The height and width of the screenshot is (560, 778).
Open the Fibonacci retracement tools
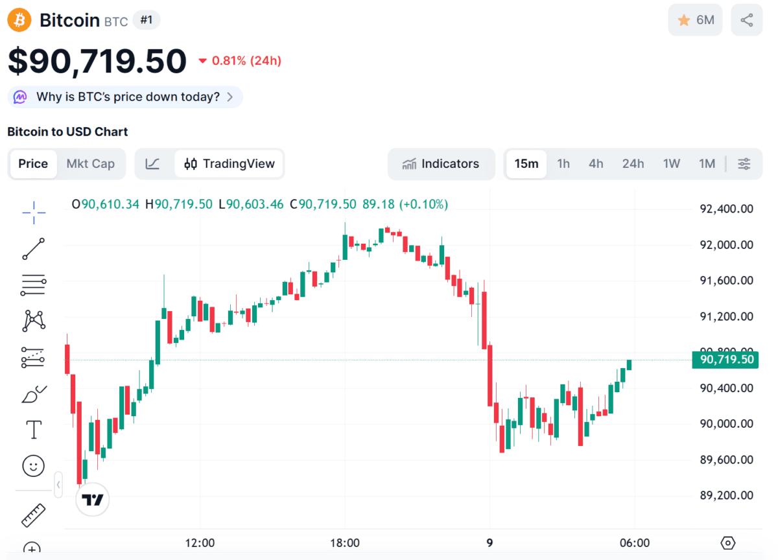(x=34, y=285)
